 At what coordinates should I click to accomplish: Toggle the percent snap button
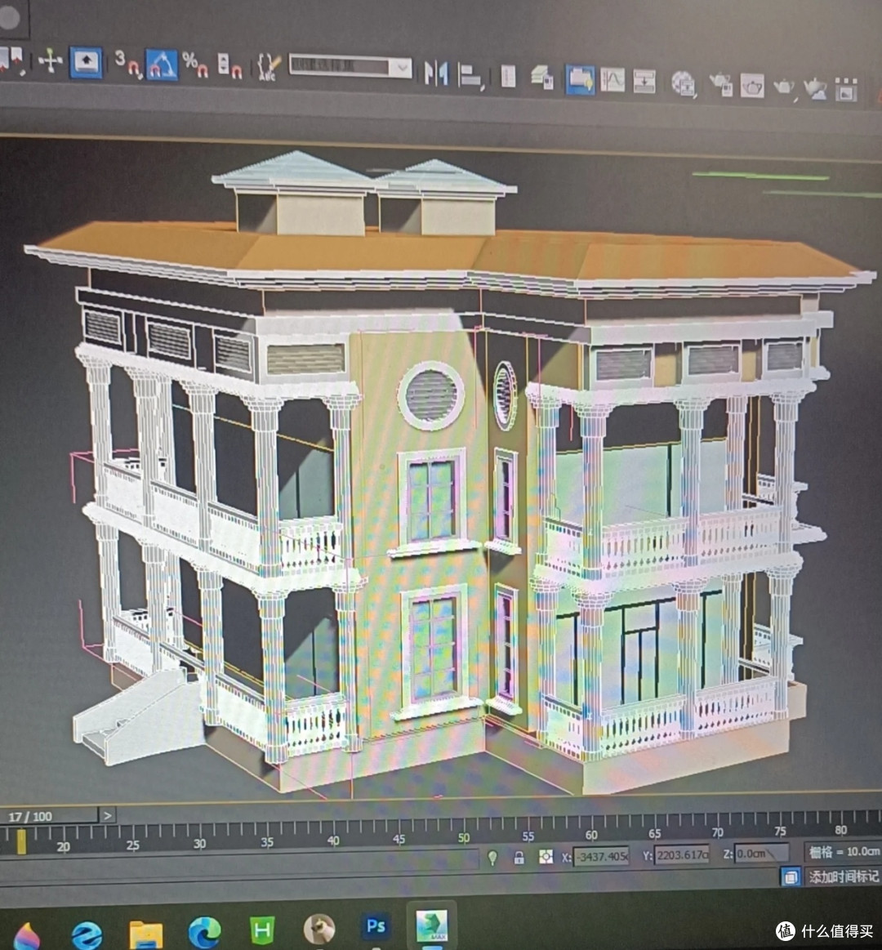[195, 65]
